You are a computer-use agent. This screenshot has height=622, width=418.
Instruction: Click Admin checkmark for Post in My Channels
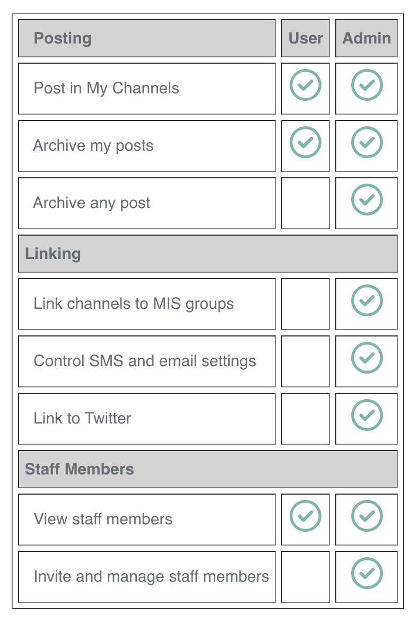[367, 85]
